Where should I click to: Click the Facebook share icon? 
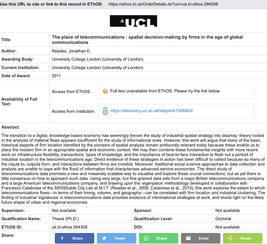[62, 238]
